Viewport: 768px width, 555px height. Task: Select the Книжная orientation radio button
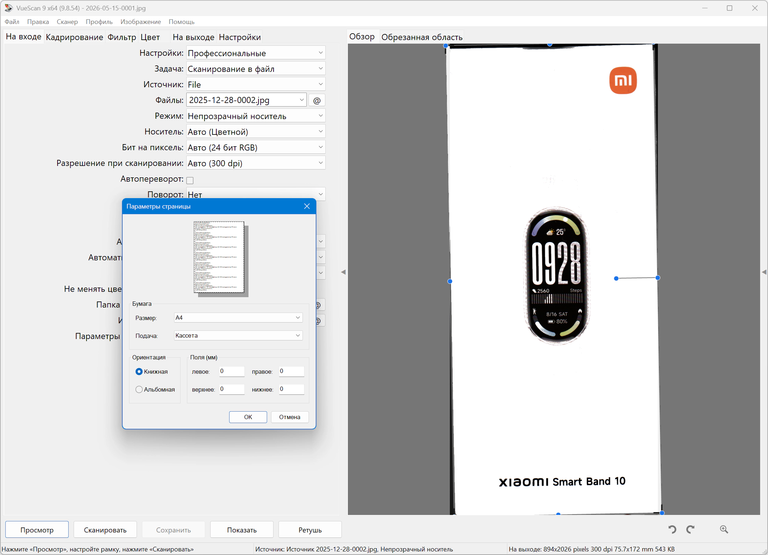(x=139, y=372)
